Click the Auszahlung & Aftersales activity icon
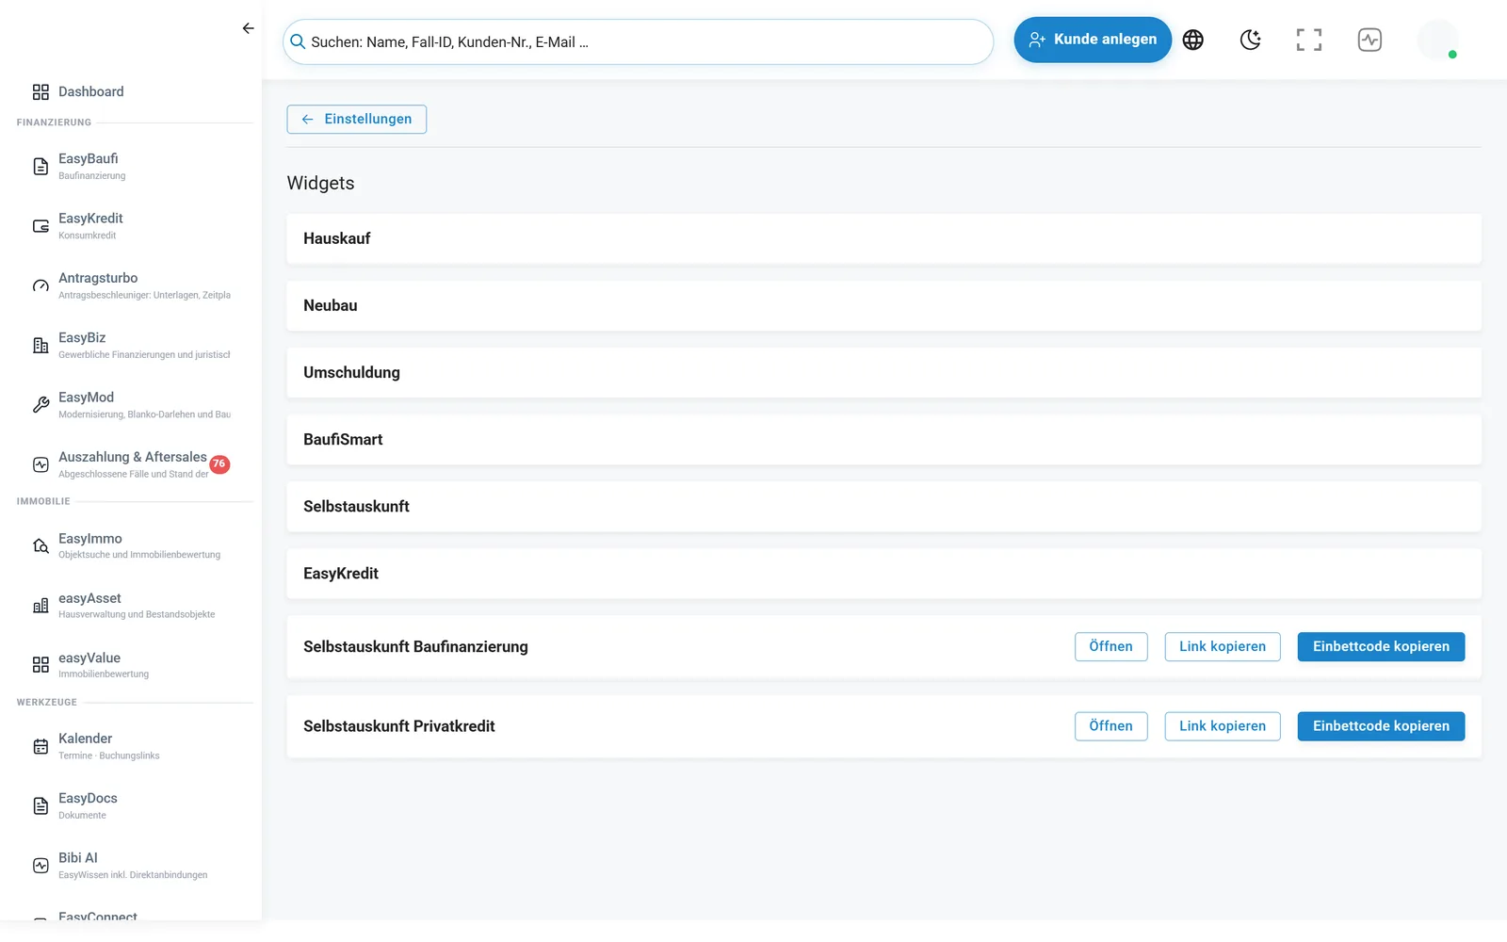 (41, 464)
